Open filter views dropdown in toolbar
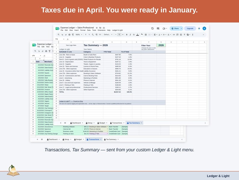Screen dimensions: 239x180 point(188,34)
